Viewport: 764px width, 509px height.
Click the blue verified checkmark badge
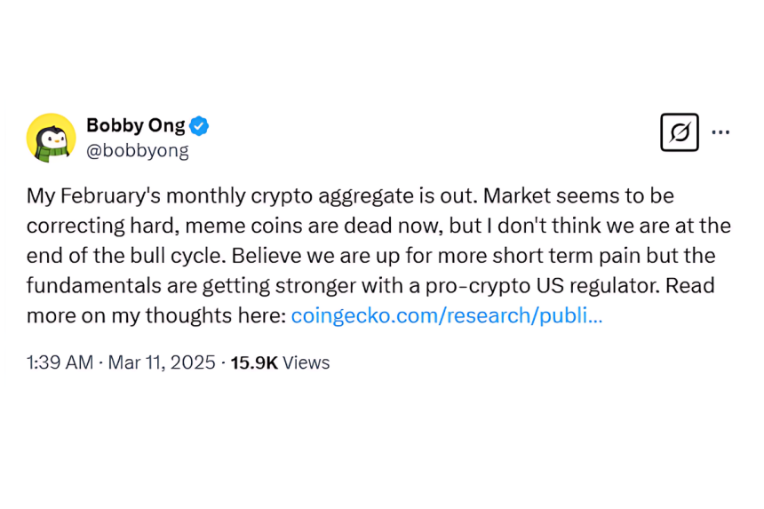[x=200, y=125]
